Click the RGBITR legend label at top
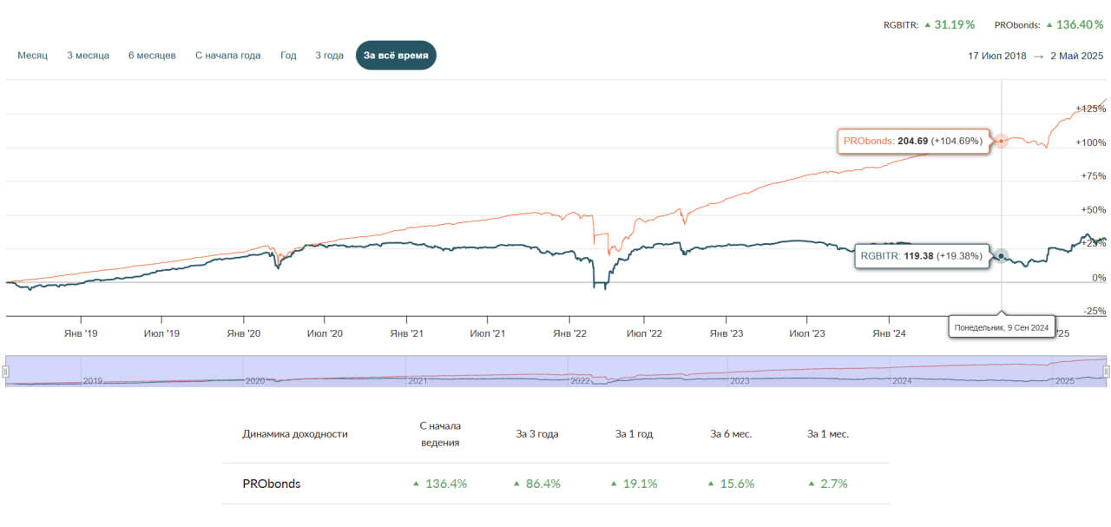Image resolution: width=1111 pixels, height=527 pixels. (x=902, y=25)
